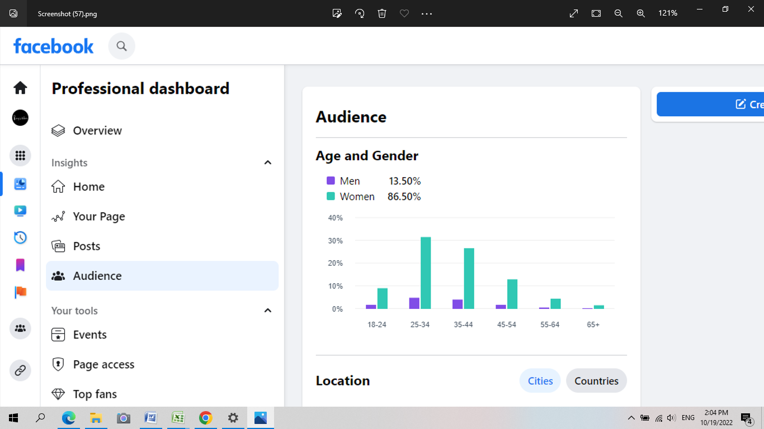Open the Pages flag icon in left rail

[20, 292]
